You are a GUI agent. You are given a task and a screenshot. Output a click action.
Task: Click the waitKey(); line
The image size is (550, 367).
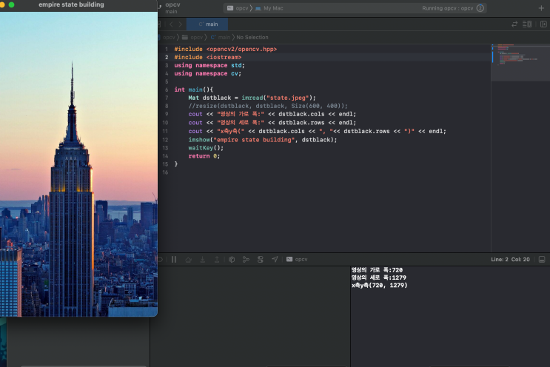click(x=206, y=148)
